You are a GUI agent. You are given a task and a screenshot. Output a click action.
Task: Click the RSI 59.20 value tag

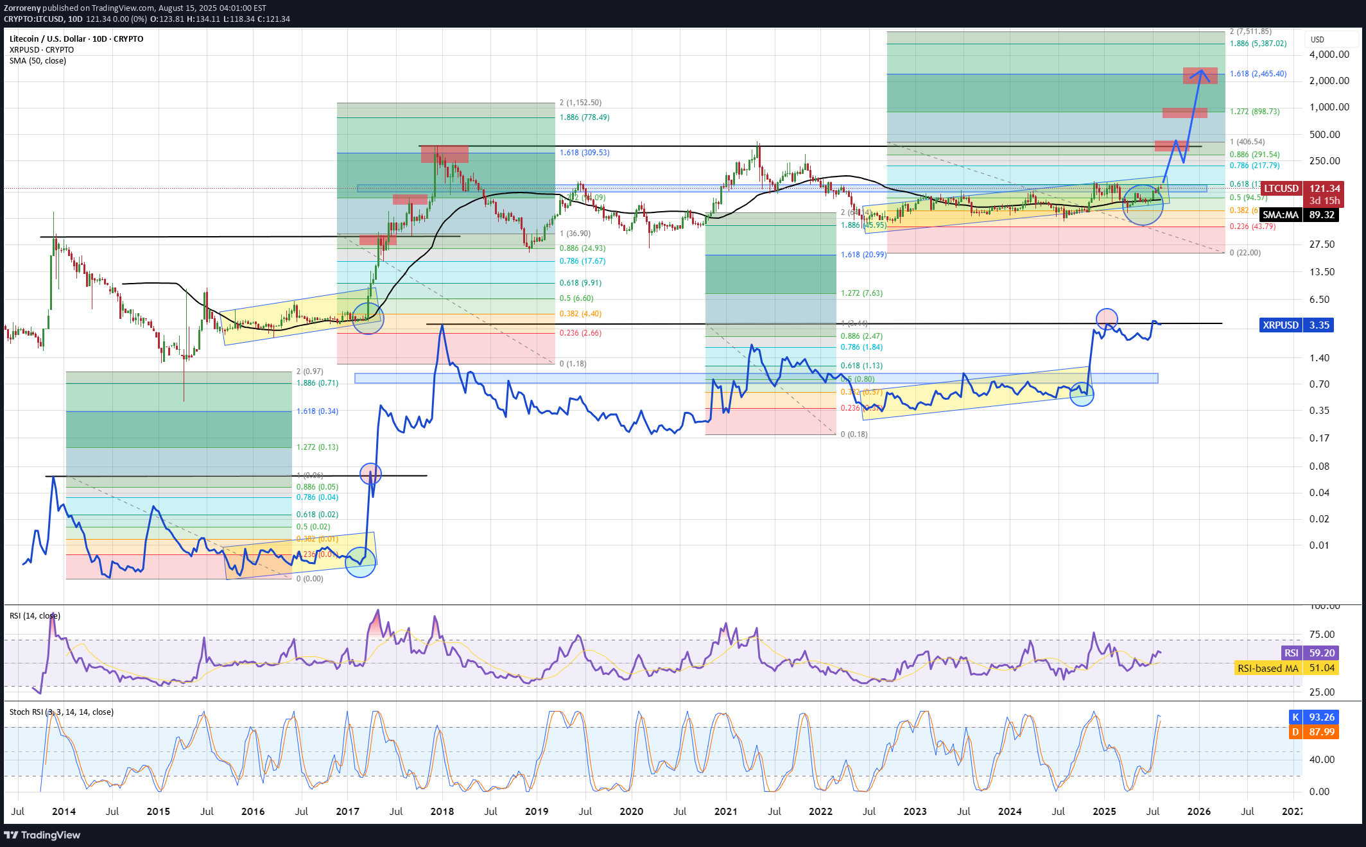[x=1310, y=653]
